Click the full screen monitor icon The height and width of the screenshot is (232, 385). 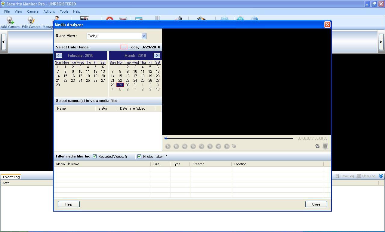pyautogui.click(x=325, y=146)
